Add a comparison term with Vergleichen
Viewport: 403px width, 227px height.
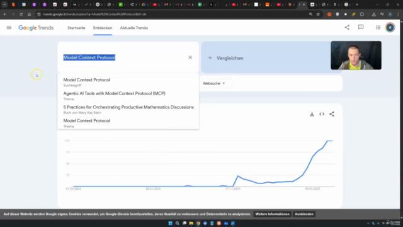pyautogui.click(x=226, y=58)
